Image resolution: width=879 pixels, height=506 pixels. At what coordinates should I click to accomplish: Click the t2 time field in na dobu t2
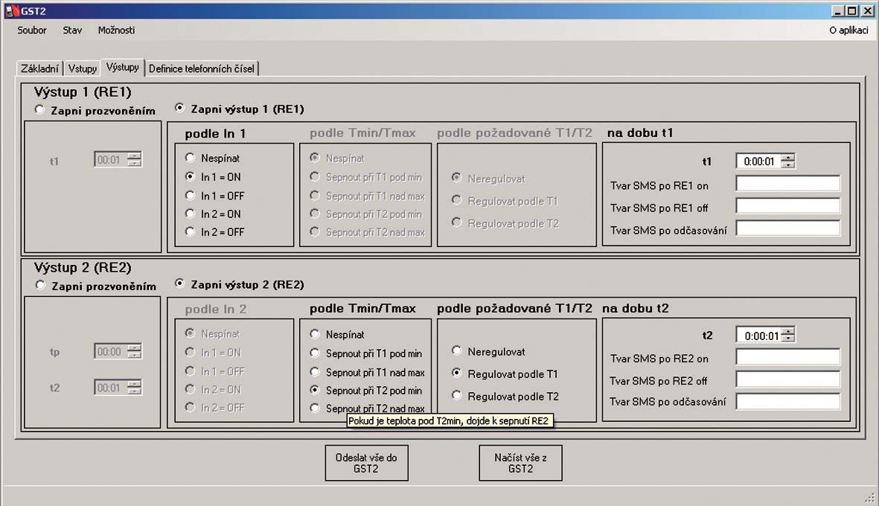759,335
